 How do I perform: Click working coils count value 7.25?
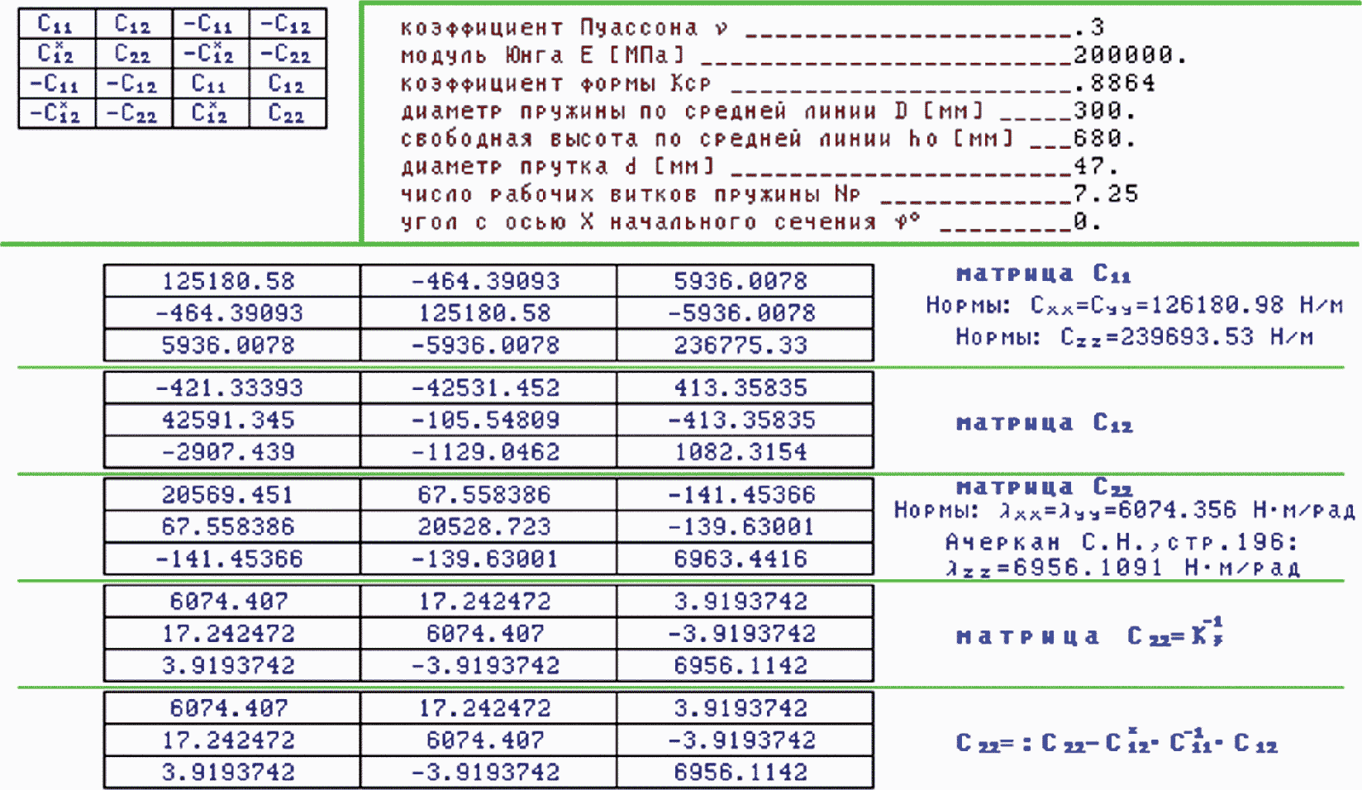(x=1106, y=194)
